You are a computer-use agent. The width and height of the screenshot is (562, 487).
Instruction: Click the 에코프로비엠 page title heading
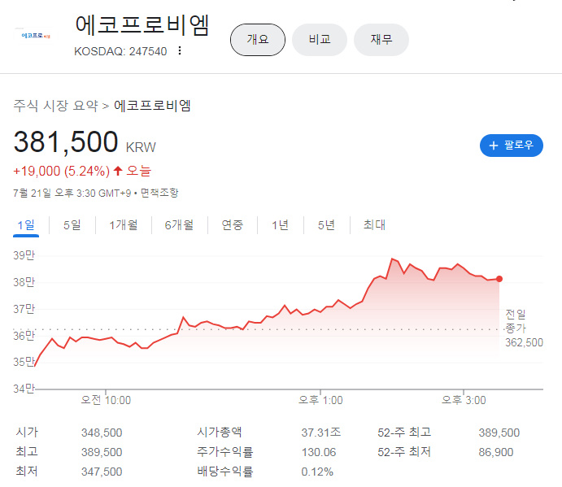pos(142,25)
